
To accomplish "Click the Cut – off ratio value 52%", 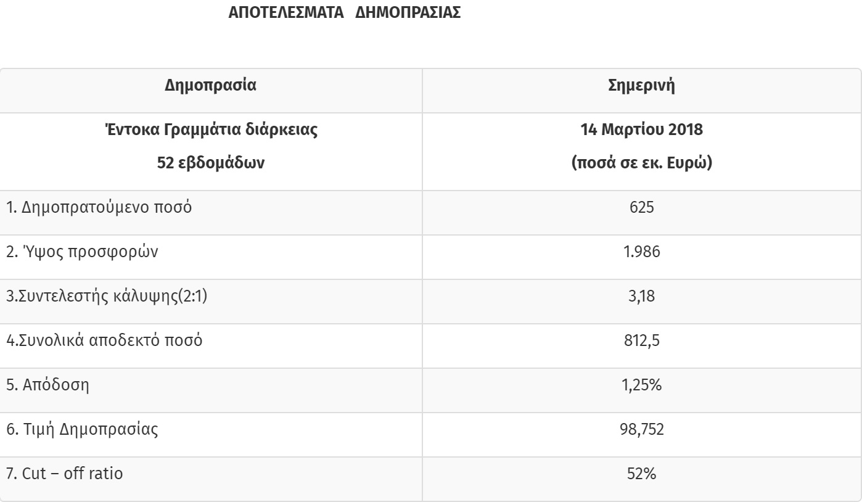I will click(x=641, y=474).
